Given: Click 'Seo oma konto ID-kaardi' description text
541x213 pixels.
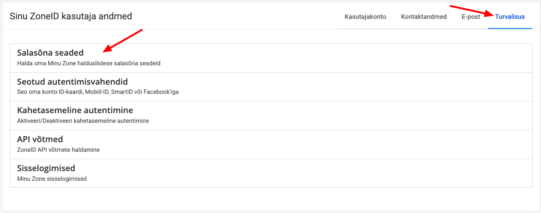Looking at the screenshot, I should tap(97, 92).
